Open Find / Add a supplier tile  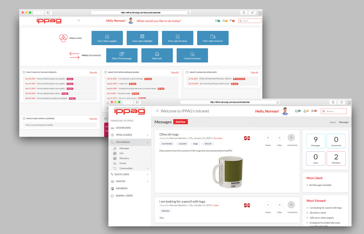click(107, 38)
